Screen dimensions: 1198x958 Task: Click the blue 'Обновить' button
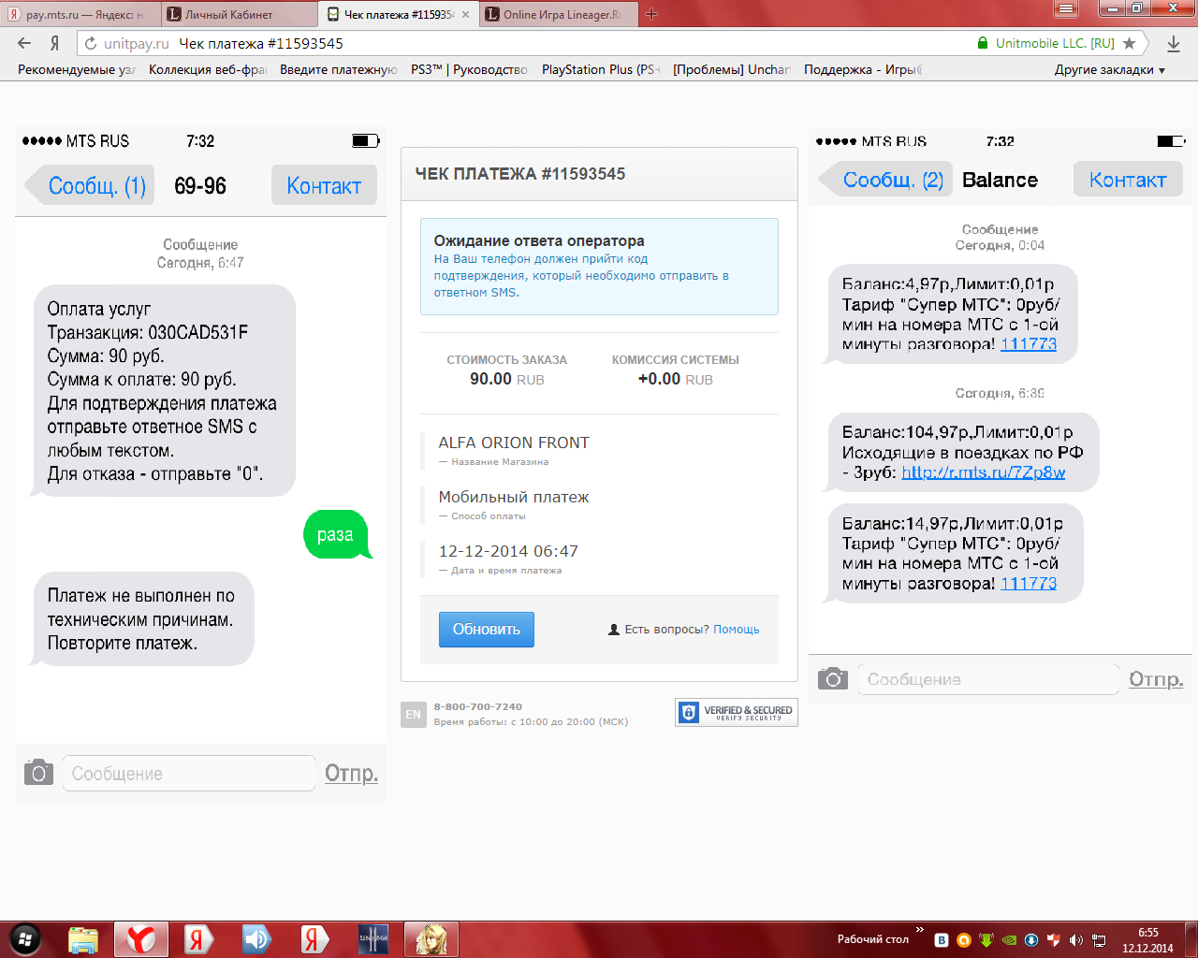click(x=487, y=630)
